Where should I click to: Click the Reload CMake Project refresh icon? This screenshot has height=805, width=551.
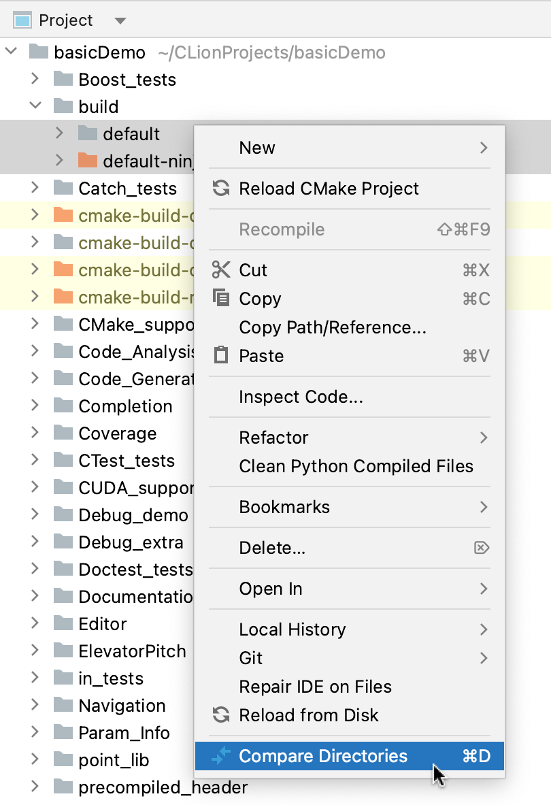tap(220, 188)
